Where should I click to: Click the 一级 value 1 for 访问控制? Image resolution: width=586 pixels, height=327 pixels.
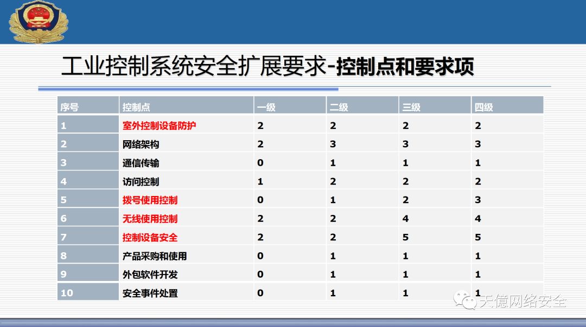(260, 181)
